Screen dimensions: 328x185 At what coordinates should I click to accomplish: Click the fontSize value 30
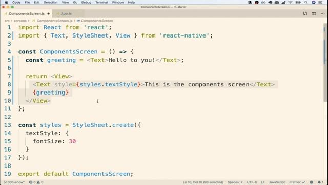[x=72, y=141]
